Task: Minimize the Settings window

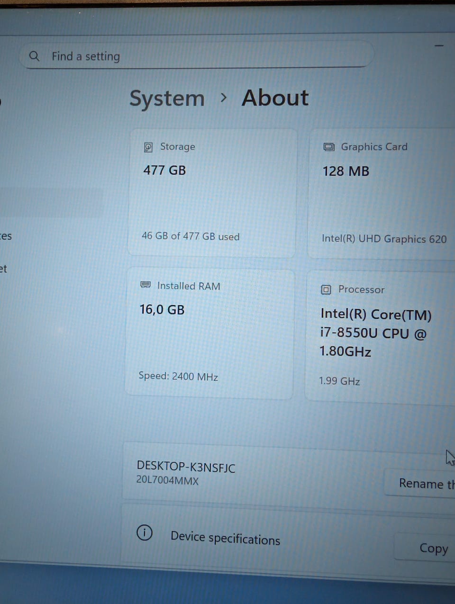Action: click(x=439, y=46)
